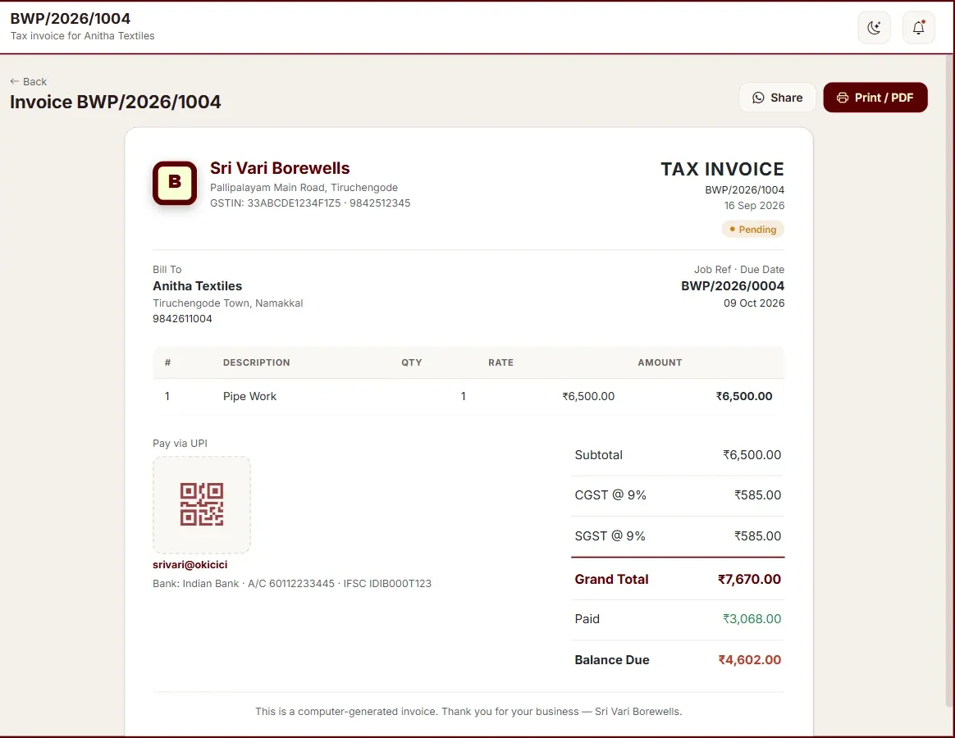Toggle dark mode moon icon

click(874, 27)
